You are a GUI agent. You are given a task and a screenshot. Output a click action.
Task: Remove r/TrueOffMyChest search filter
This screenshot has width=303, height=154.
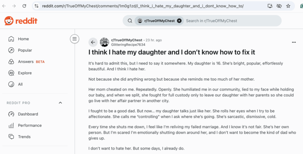pyautogui.click(x=179, y=21)
